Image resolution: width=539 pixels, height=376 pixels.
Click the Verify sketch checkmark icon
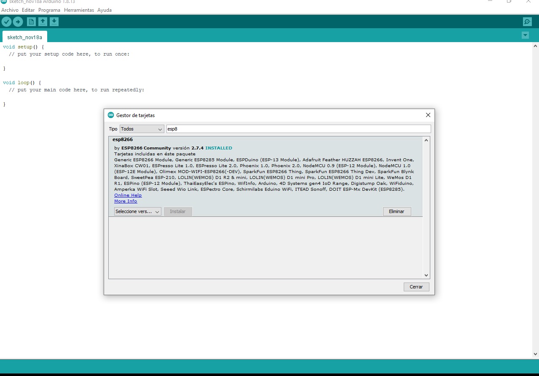click(6, 21)
